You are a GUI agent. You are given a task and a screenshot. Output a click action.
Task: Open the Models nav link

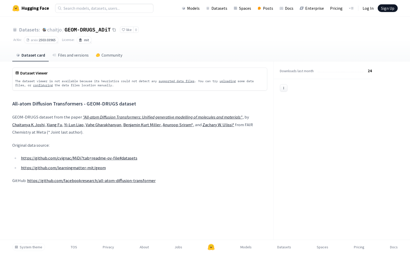click(191, 8)
